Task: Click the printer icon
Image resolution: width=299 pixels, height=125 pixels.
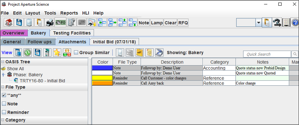Action: pos(49,23)
